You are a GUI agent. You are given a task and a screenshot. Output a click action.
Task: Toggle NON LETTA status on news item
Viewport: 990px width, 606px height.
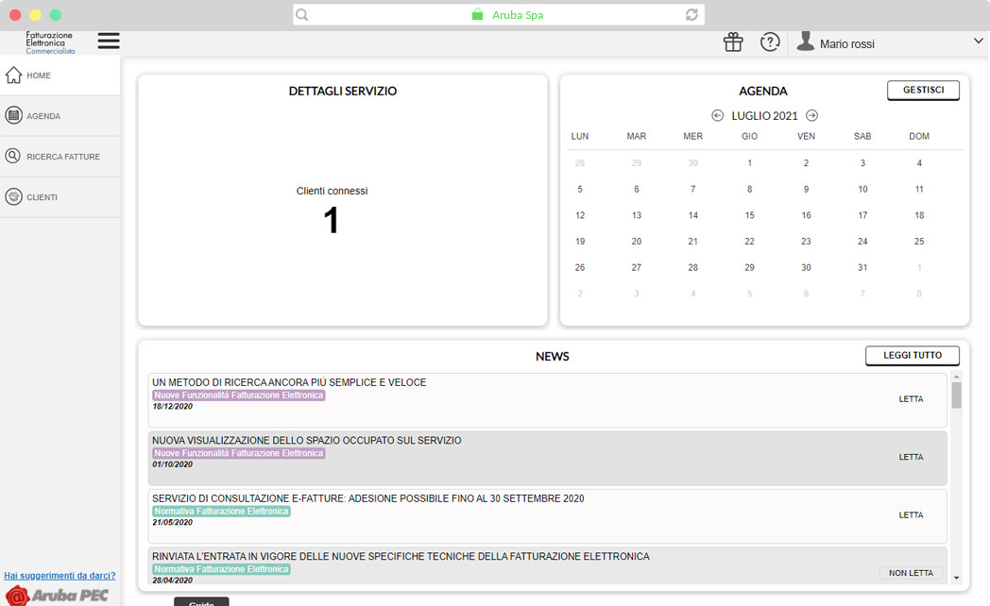[x=911, y=573]
